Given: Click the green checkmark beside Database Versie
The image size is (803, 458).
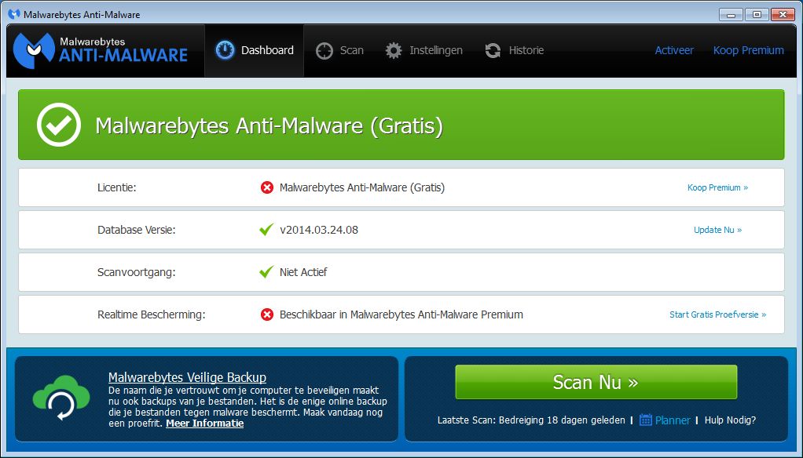Looking at the screenshot, I should tap(267, 230).
